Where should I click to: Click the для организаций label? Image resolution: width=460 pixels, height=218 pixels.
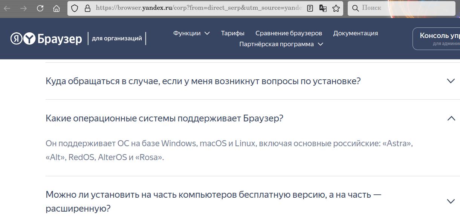(117, 38)
